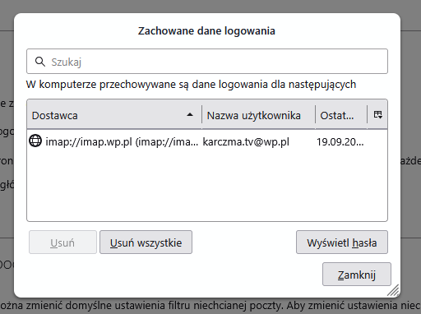Click globe icon of imap.wp.pl entry
The image size is (421, 314).
[35, 141]
